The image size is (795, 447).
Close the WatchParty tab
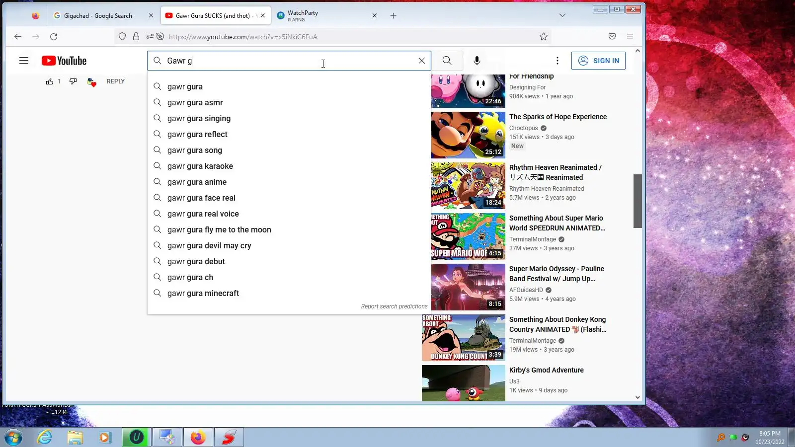[x=375, y=16]
